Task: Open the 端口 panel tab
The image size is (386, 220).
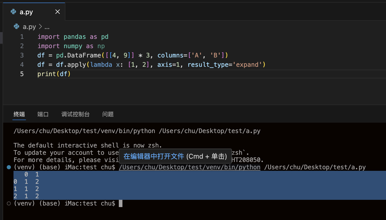Action: click(43, 114)
